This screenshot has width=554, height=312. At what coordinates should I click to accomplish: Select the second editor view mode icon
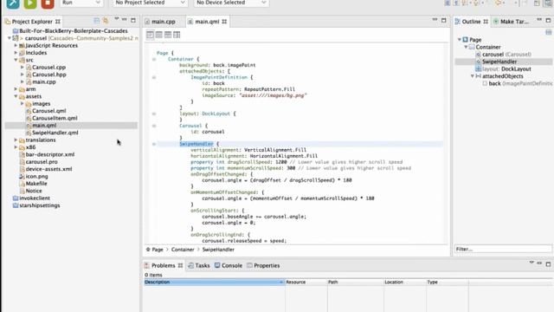point(158,35)
